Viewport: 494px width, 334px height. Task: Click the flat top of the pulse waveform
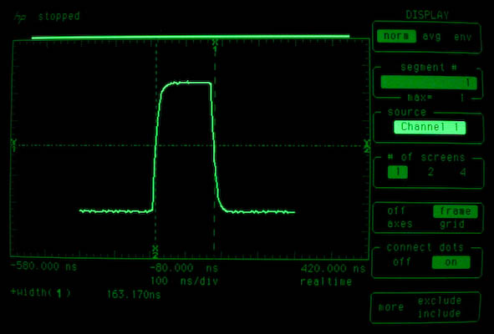(x=188, y=83)
